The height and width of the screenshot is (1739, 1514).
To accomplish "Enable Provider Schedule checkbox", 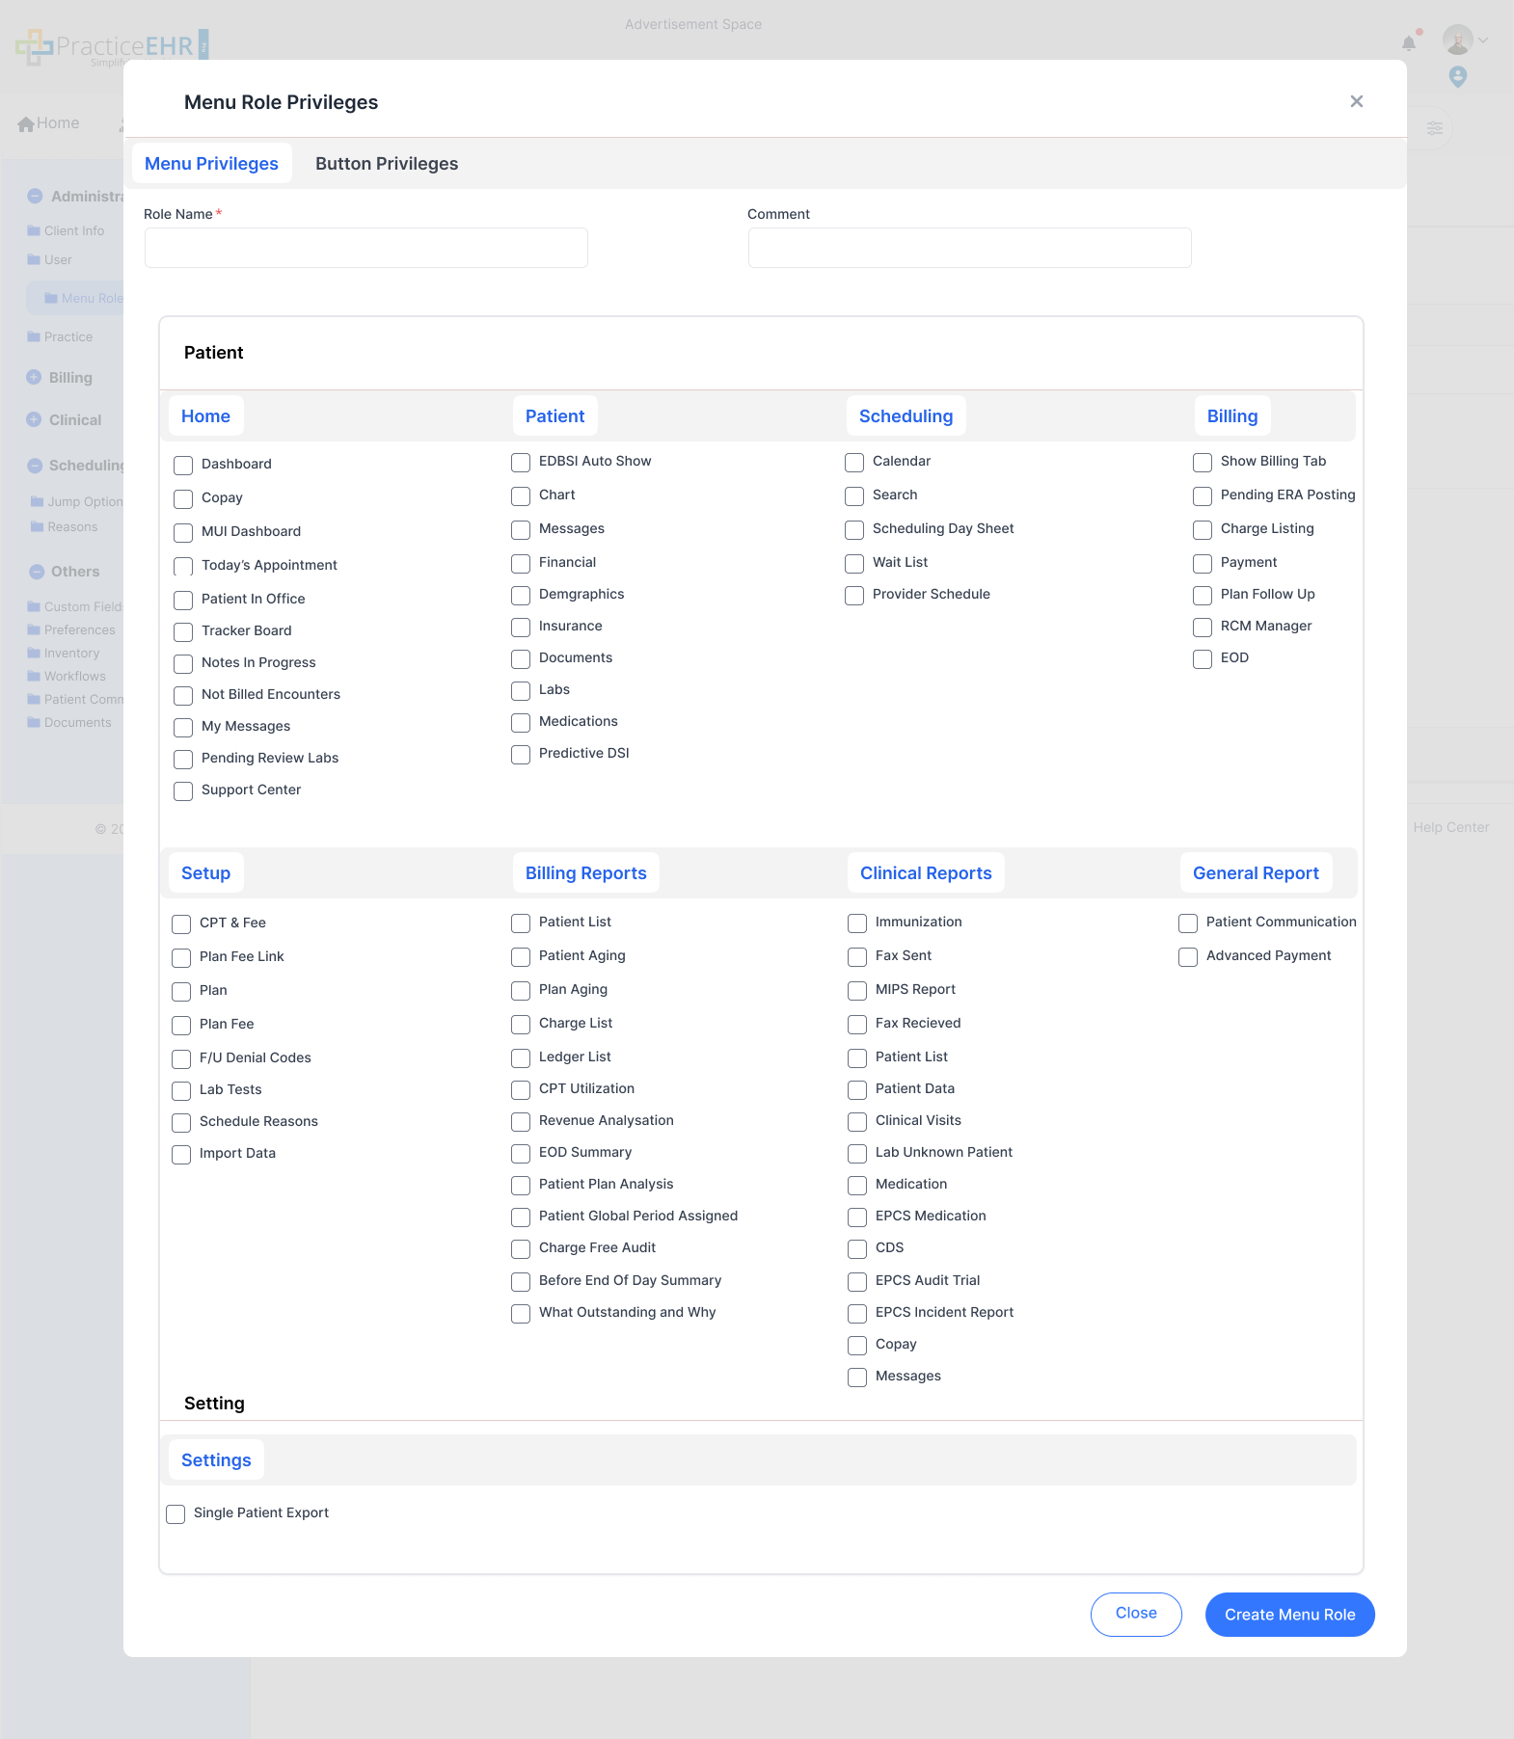I will coord(854,596).
